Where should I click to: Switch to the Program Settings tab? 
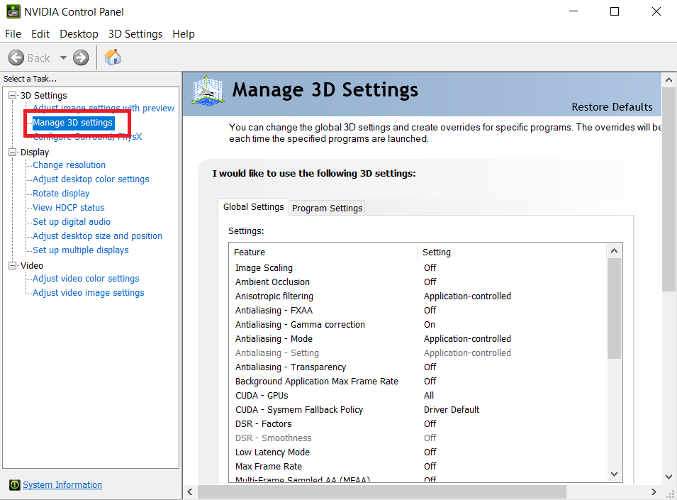pyautogui.click(x=327, y=207)
